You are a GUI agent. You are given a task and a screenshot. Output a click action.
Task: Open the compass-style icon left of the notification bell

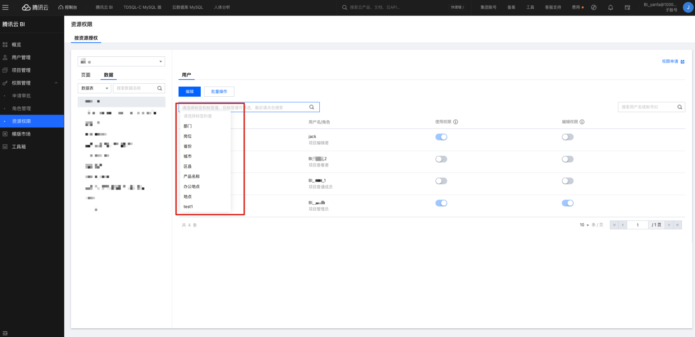594,7
